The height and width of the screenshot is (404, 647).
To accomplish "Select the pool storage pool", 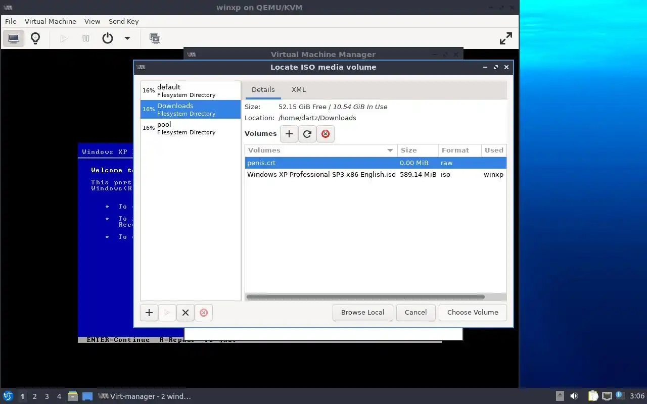I will (191, 128).
